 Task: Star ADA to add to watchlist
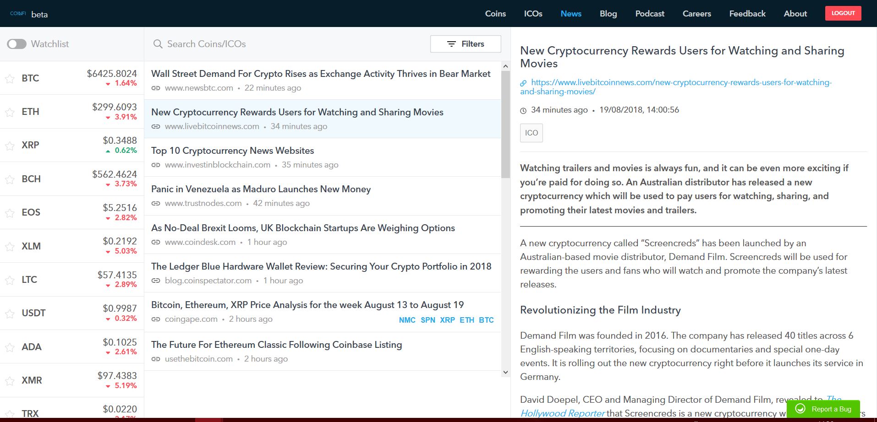pos(10,347)
